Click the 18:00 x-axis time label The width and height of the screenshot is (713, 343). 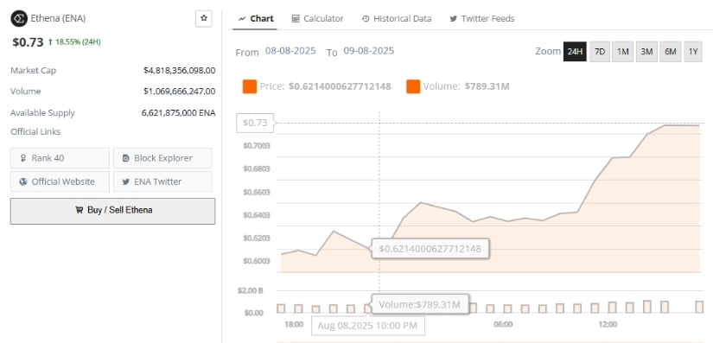[294, 324]
